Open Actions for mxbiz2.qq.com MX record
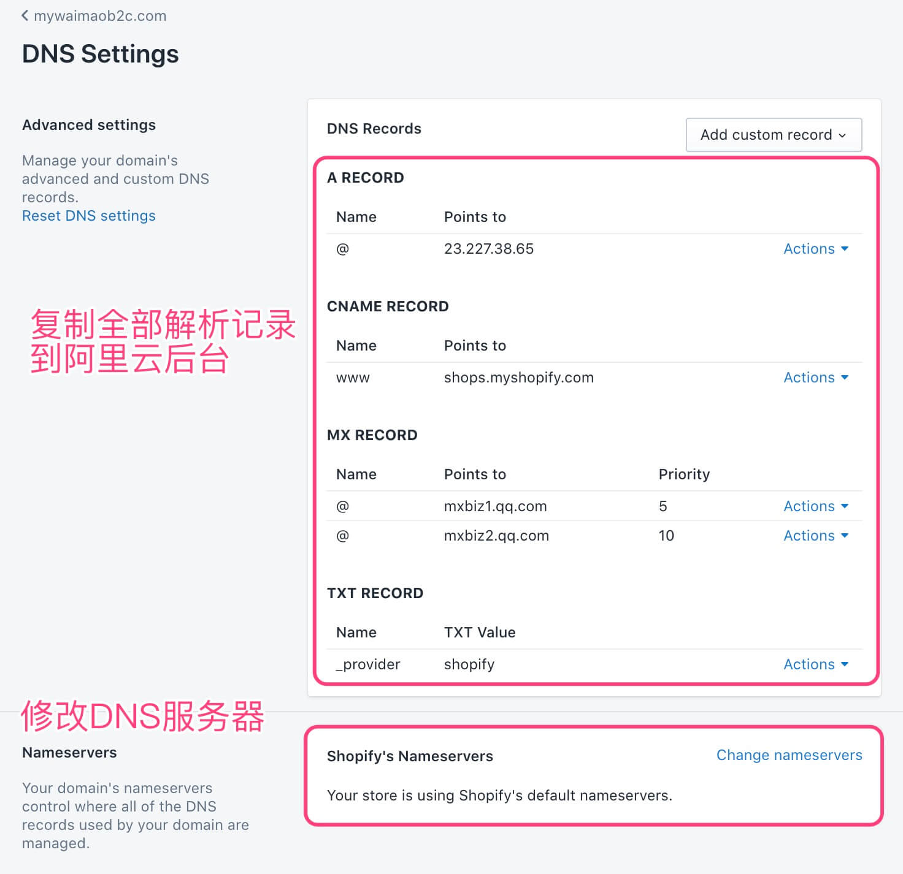903x874 pixels. (816, 536)
